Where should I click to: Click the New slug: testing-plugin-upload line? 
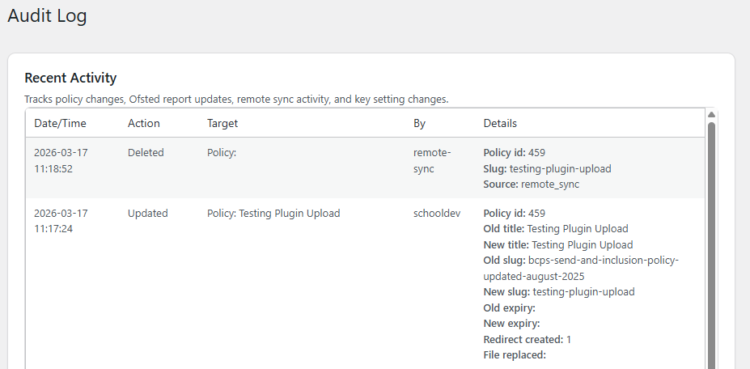[x=558, y=291]
